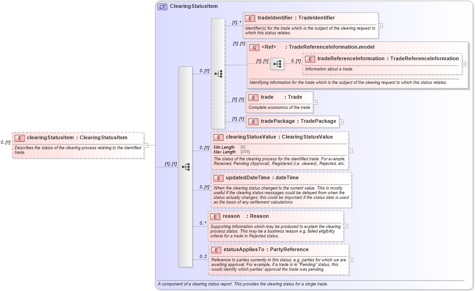Viewport: 475px width, 291px height.
Task: Expand tradeIdentifier using its plus sign
Action: [x=380, y=26]
